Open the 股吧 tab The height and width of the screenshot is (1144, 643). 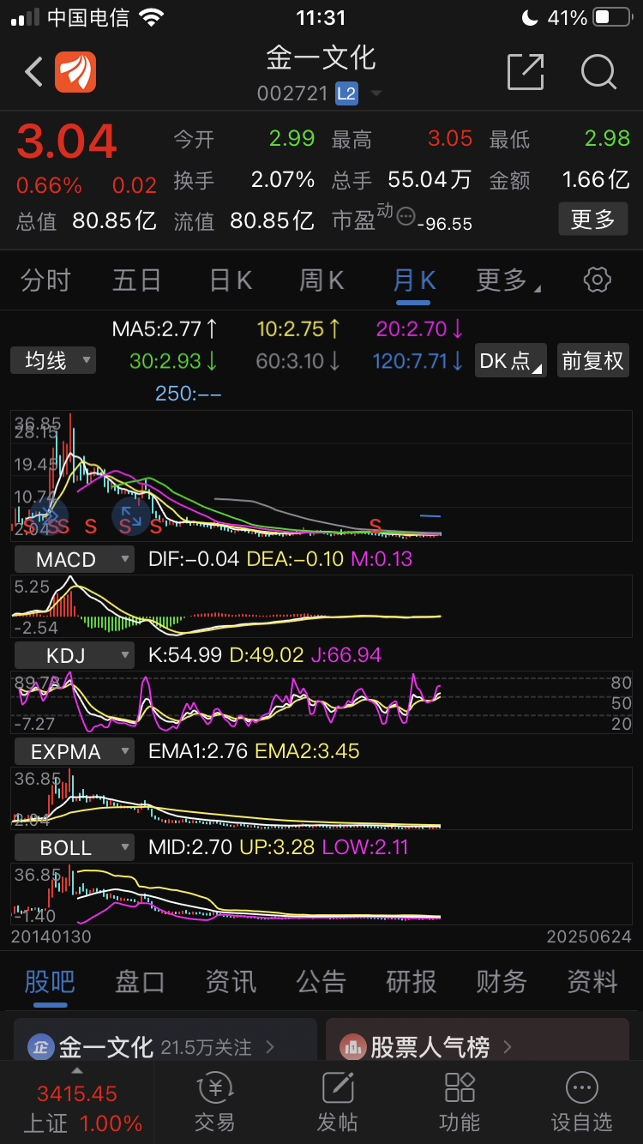tap(50, 982)
